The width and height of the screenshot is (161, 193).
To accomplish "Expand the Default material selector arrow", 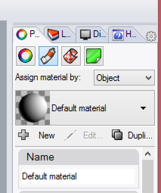I will click(x=143, y=108).
